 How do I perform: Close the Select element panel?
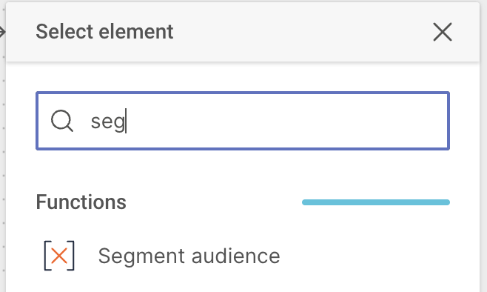[443, 32]
